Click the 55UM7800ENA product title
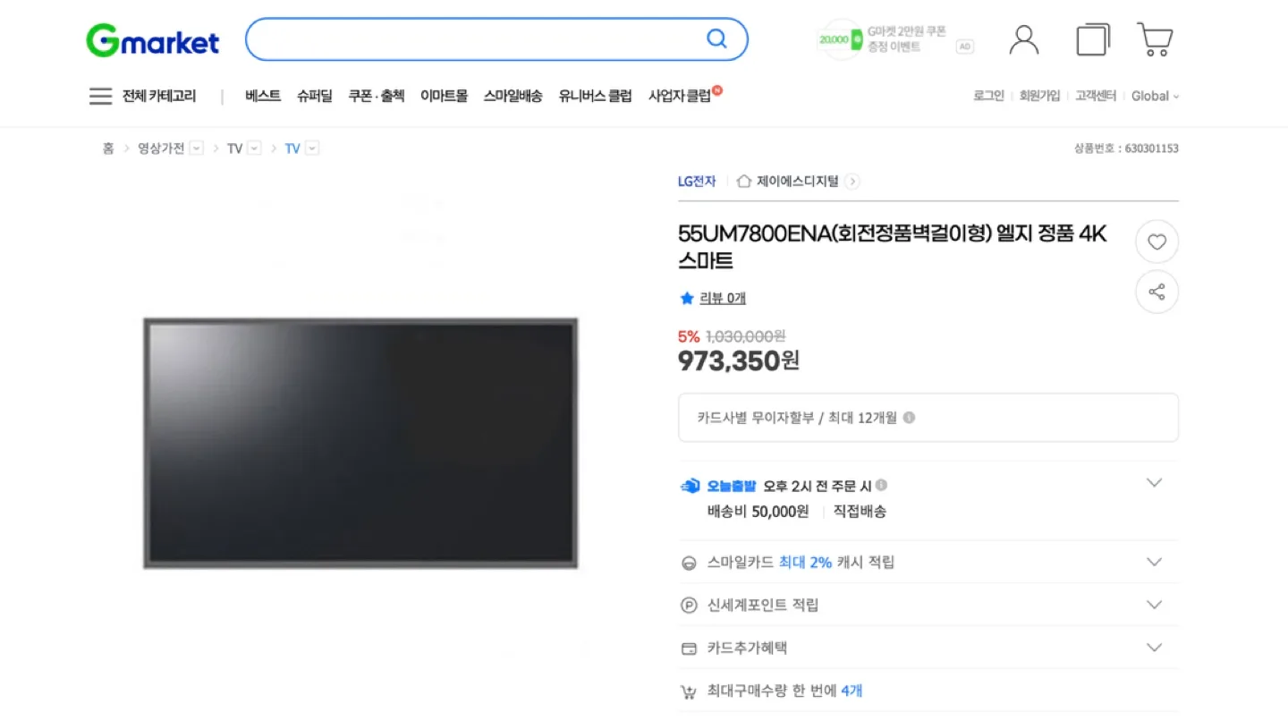1288x721 pixels. pyautogui.click(x=893, y=248)
